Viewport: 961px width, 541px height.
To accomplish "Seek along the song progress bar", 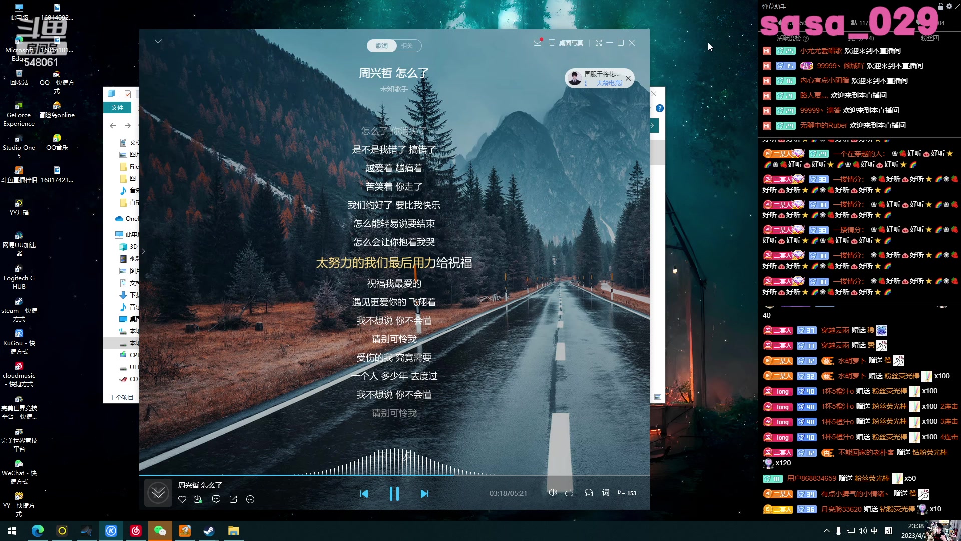I will click(x=394, y=475).
